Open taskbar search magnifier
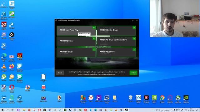200x112 pixels. [x=7, y=110]
